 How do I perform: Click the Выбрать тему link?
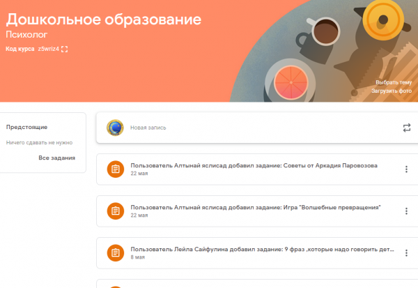click(x=394, y=82)
